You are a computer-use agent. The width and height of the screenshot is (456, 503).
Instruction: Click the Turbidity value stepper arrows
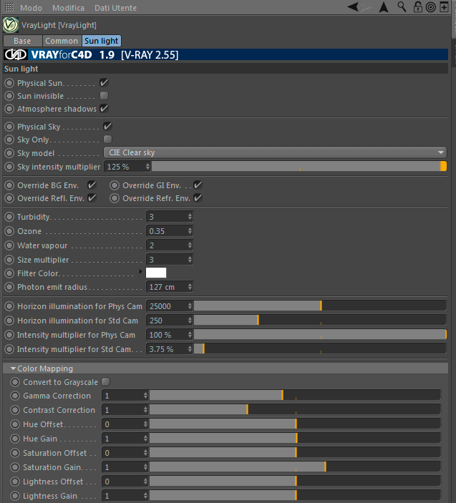[x=190, y=217]
